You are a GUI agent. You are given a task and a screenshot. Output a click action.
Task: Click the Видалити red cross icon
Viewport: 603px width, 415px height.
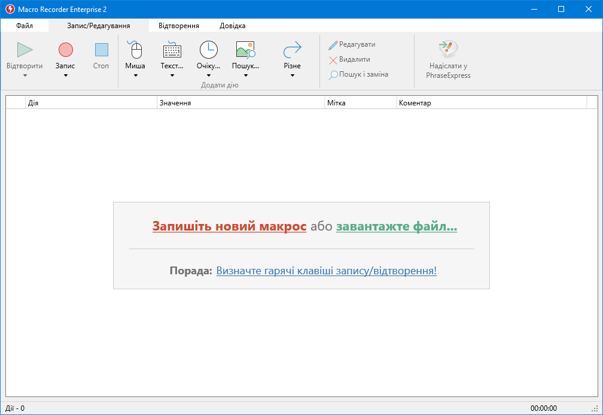333,60
